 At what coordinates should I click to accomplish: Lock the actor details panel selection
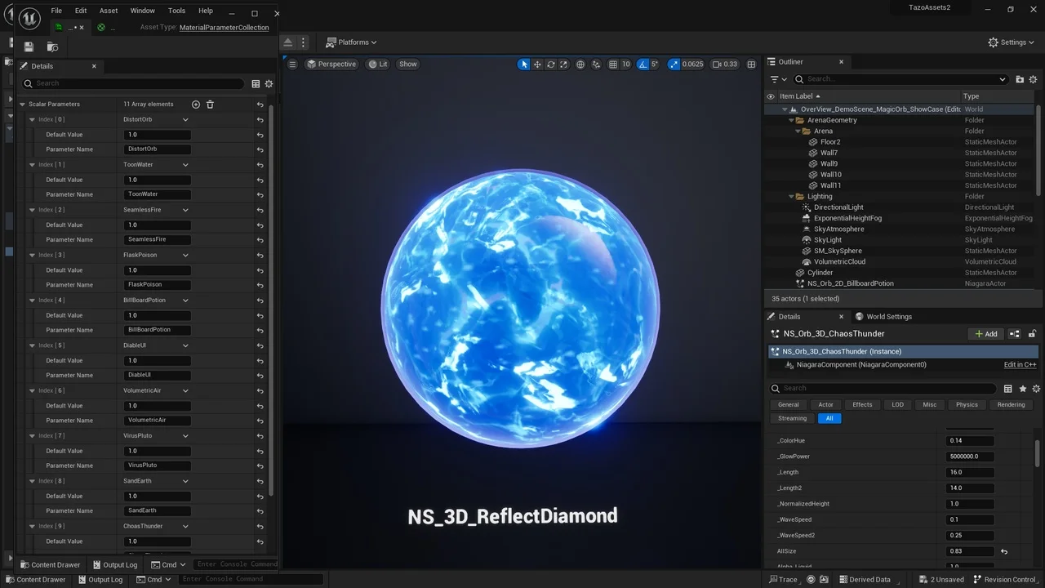(x=1032, y=334)
